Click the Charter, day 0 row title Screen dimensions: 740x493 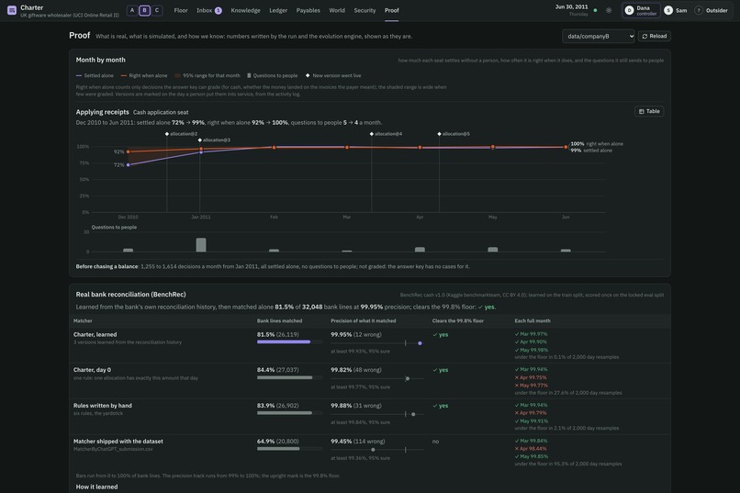pos(92,370)
